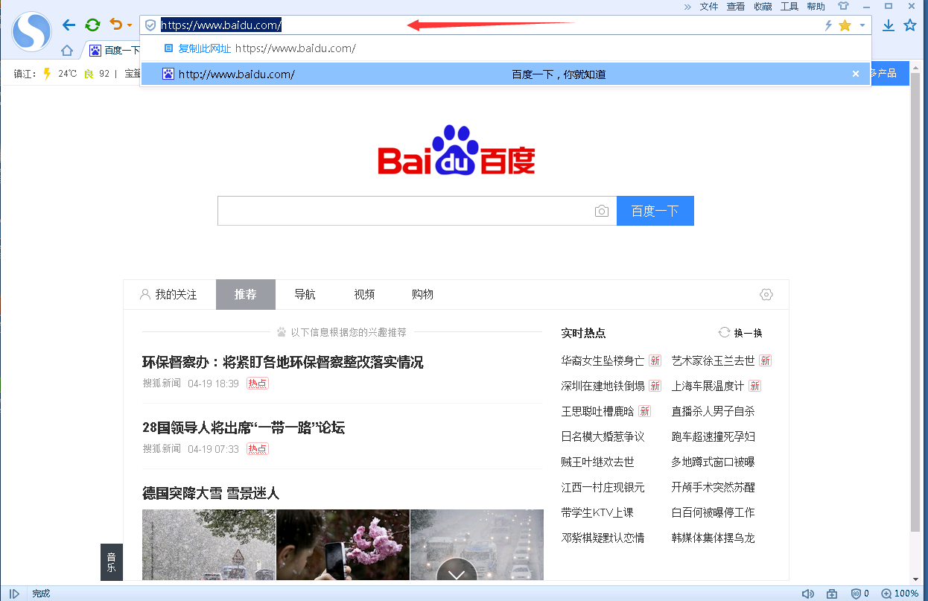Click the ad-block shield counter icon
The image size is (928, 601).
tap(859, 594)
